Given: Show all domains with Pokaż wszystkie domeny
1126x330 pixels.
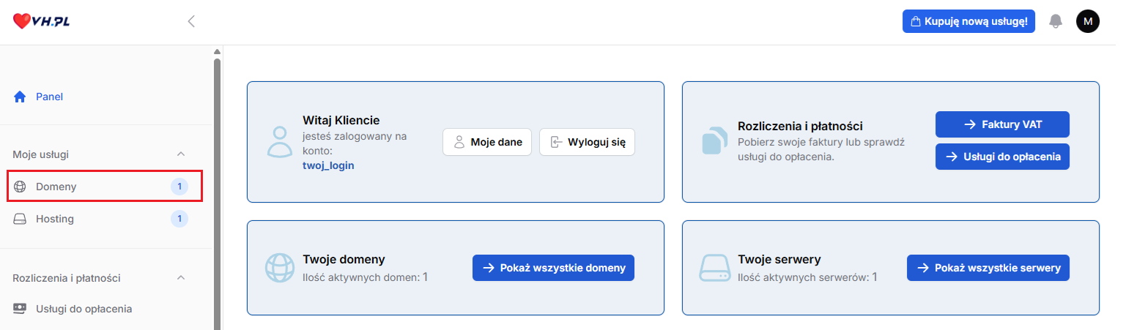Looking at the screenshot, I should point(552,268).
